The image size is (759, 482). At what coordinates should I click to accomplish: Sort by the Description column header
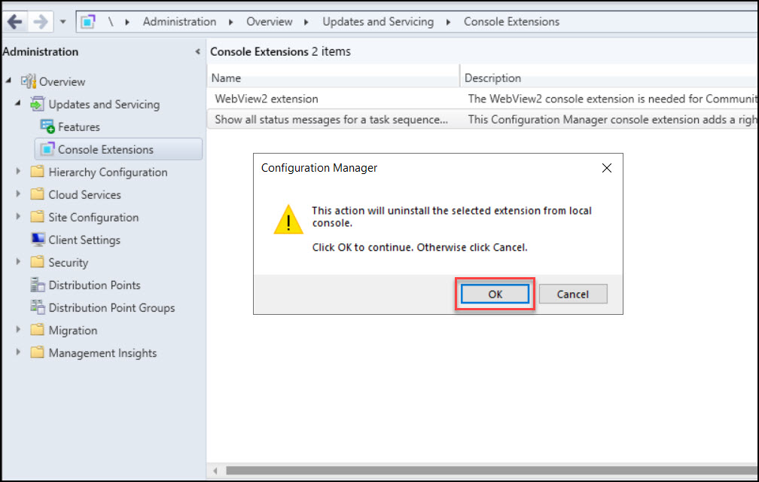(609, 78)
